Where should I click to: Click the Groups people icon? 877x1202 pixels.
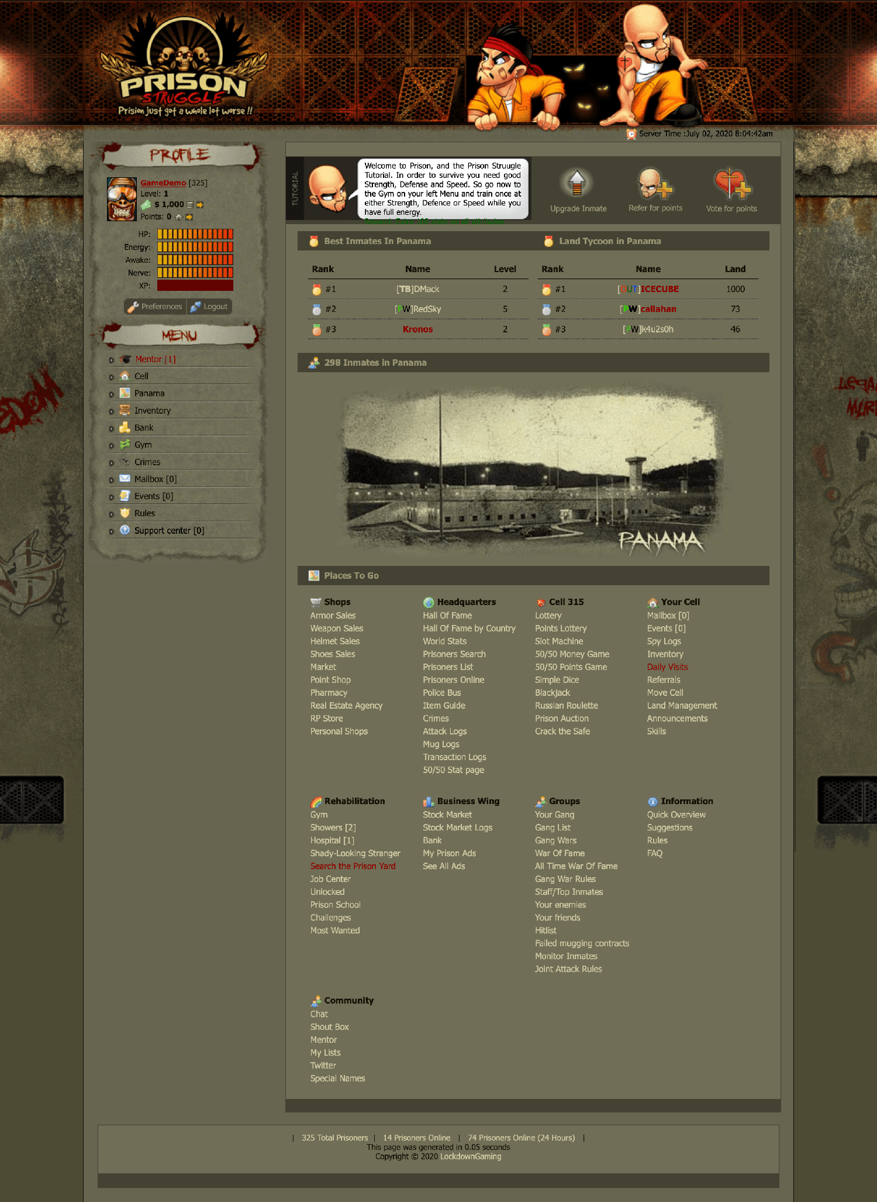[x=541, y=801]
